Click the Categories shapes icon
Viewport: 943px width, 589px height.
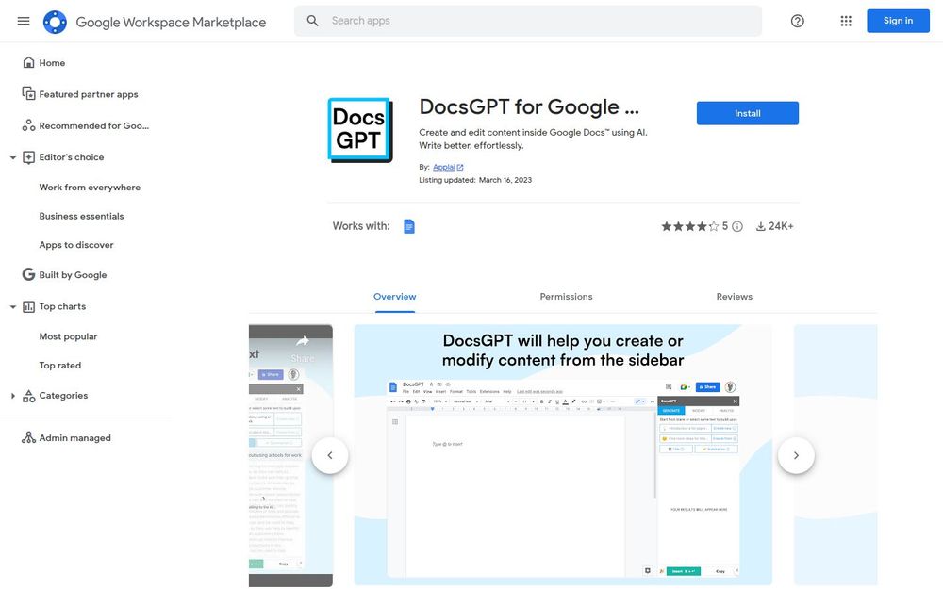[x=28, y=396]
